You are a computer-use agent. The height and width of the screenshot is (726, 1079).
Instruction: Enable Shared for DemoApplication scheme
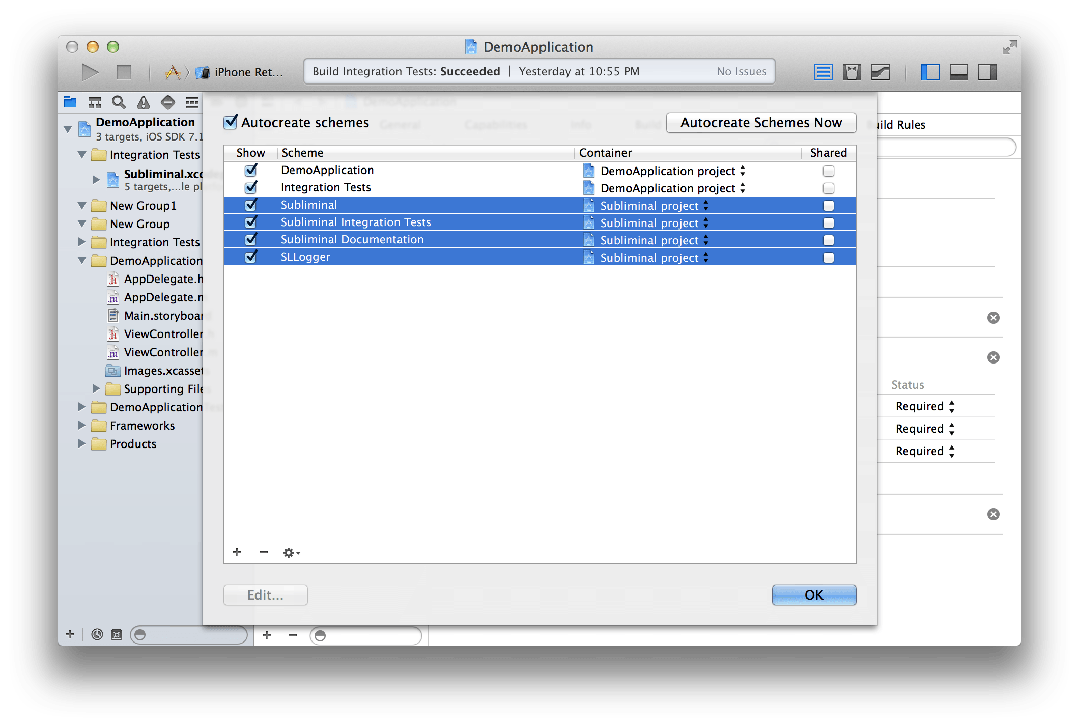point(828,171)
